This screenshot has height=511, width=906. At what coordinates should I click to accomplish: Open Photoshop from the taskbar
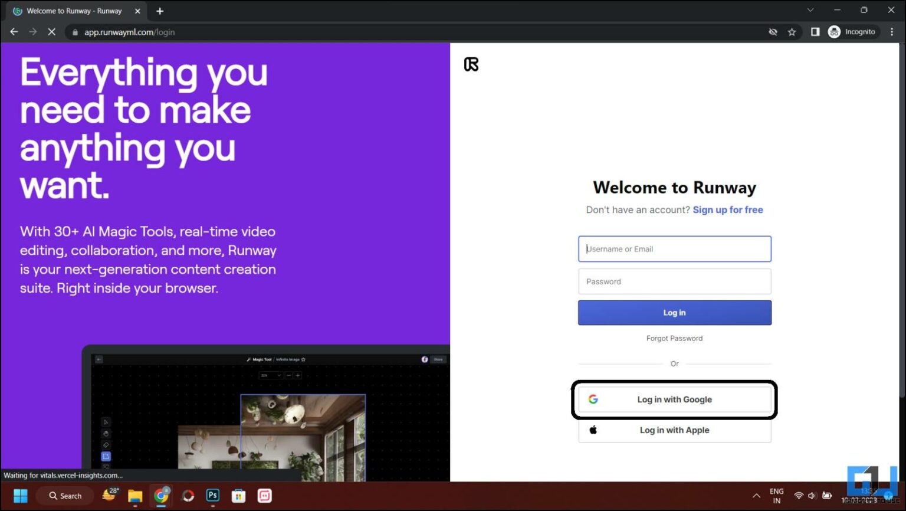212,496
